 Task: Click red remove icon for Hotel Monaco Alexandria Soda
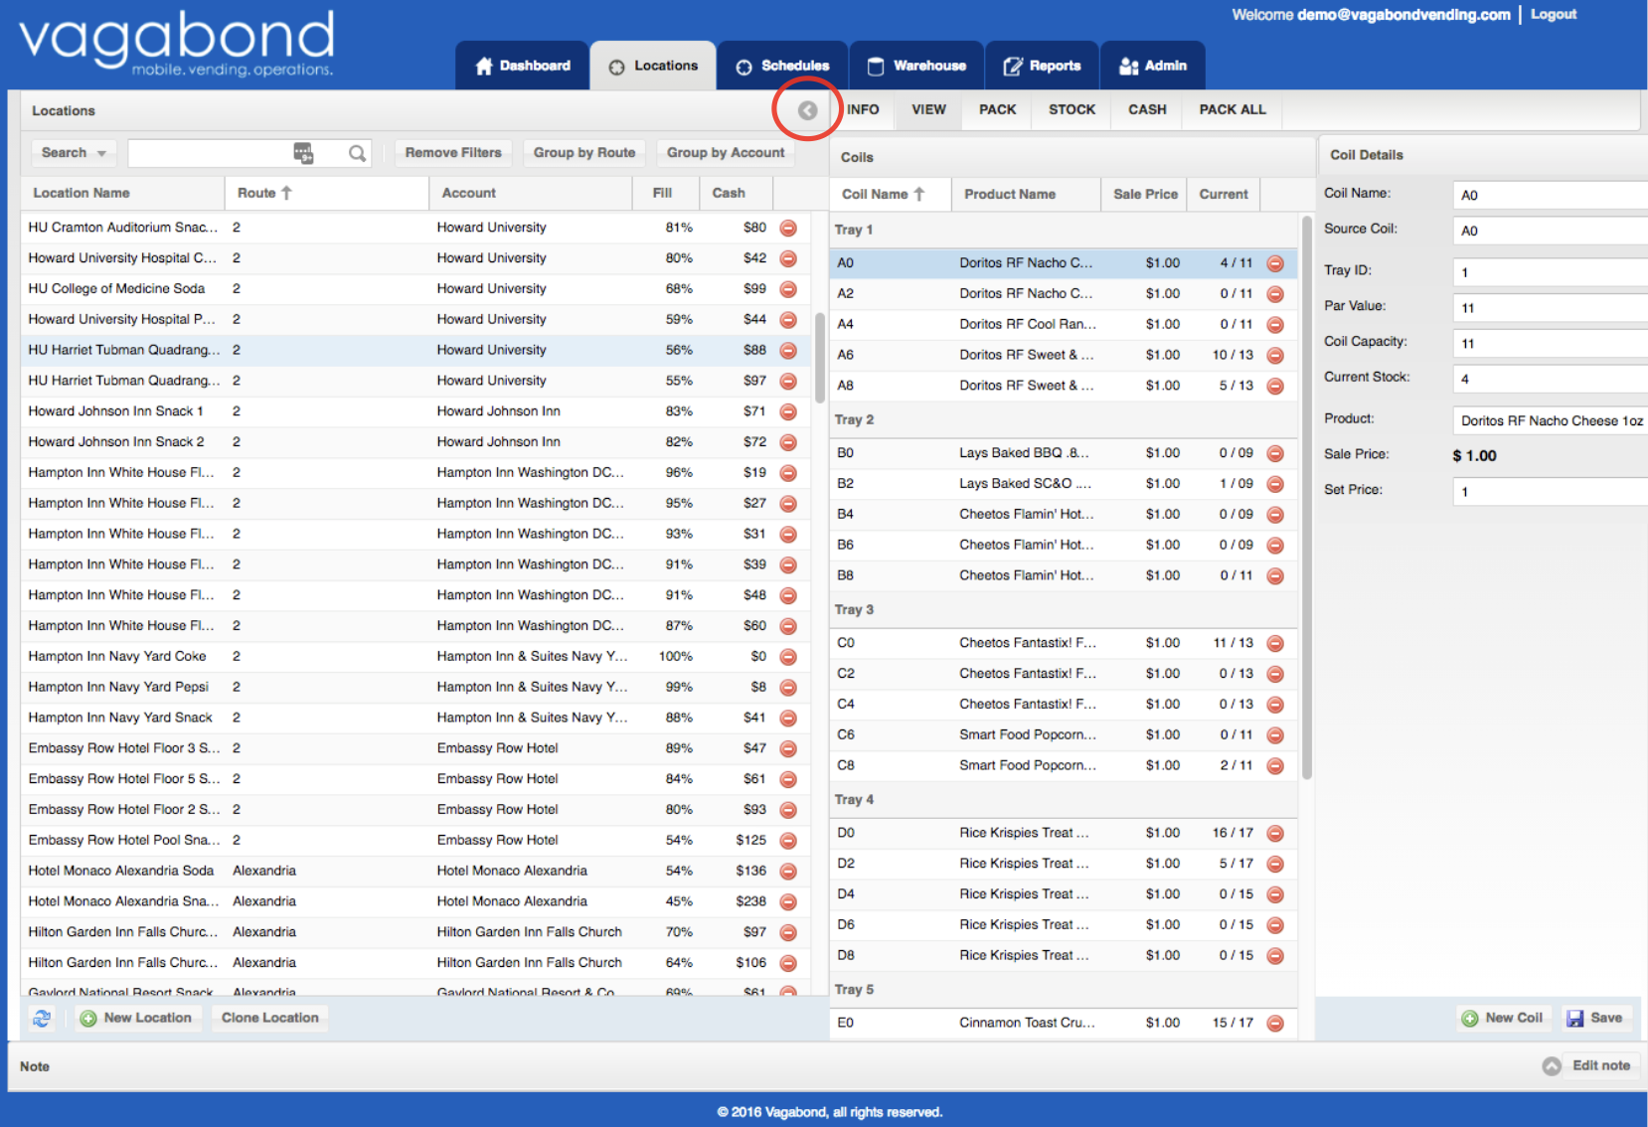point(788,872)
